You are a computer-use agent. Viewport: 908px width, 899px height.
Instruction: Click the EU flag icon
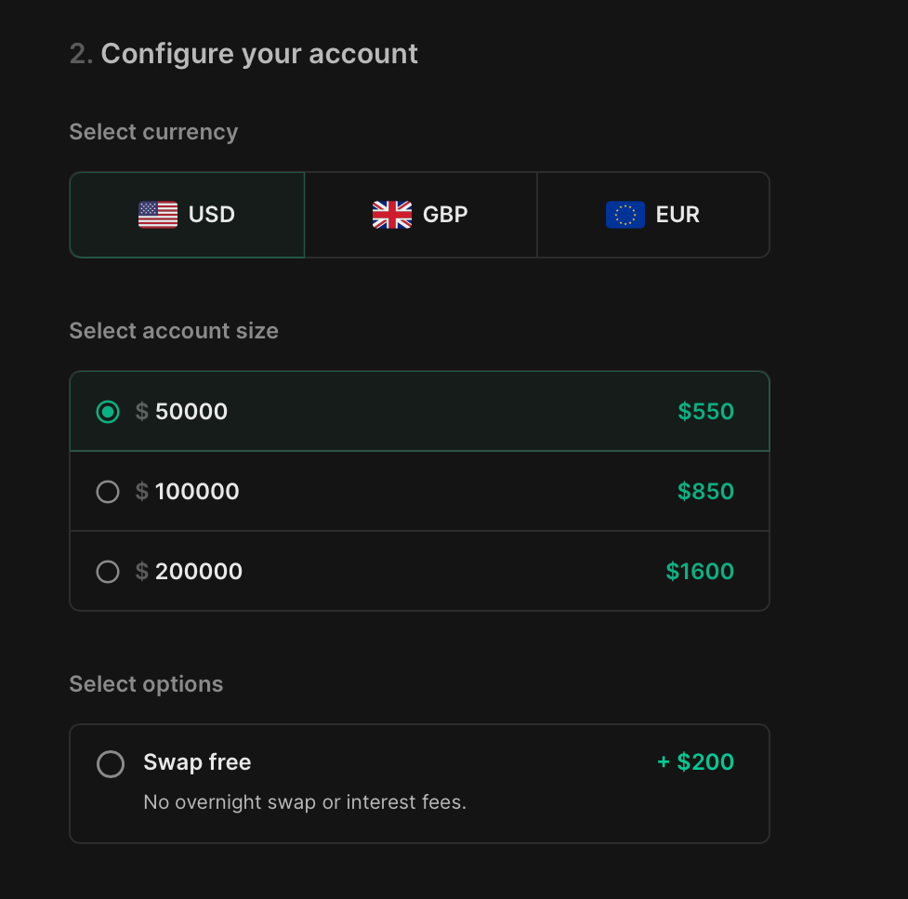click(624, 215)
